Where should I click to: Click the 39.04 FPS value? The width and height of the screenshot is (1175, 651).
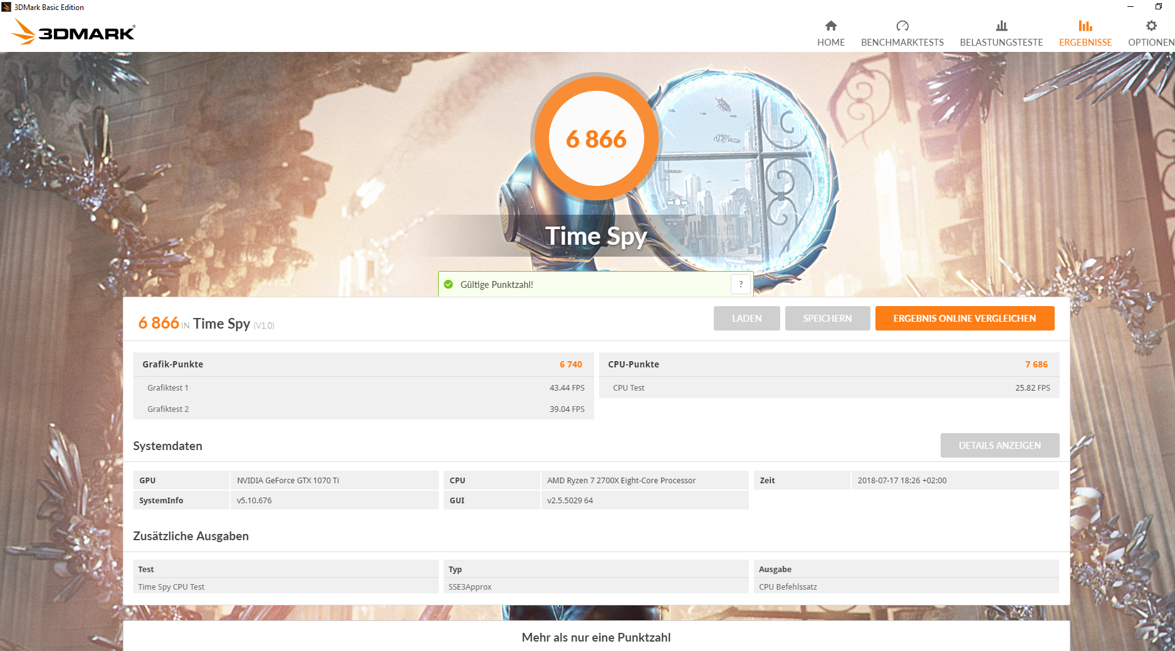click(567, 409)
